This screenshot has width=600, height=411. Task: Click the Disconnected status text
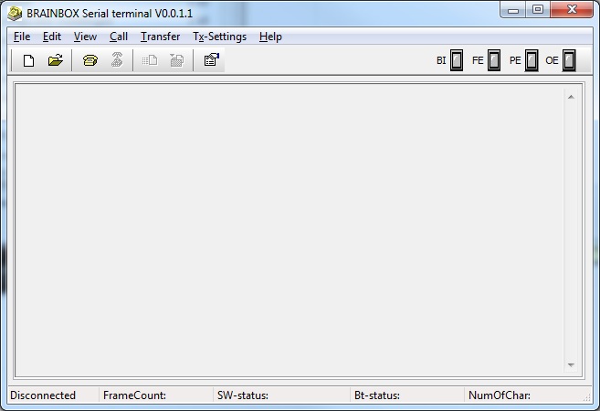click(x=43, y=395)
